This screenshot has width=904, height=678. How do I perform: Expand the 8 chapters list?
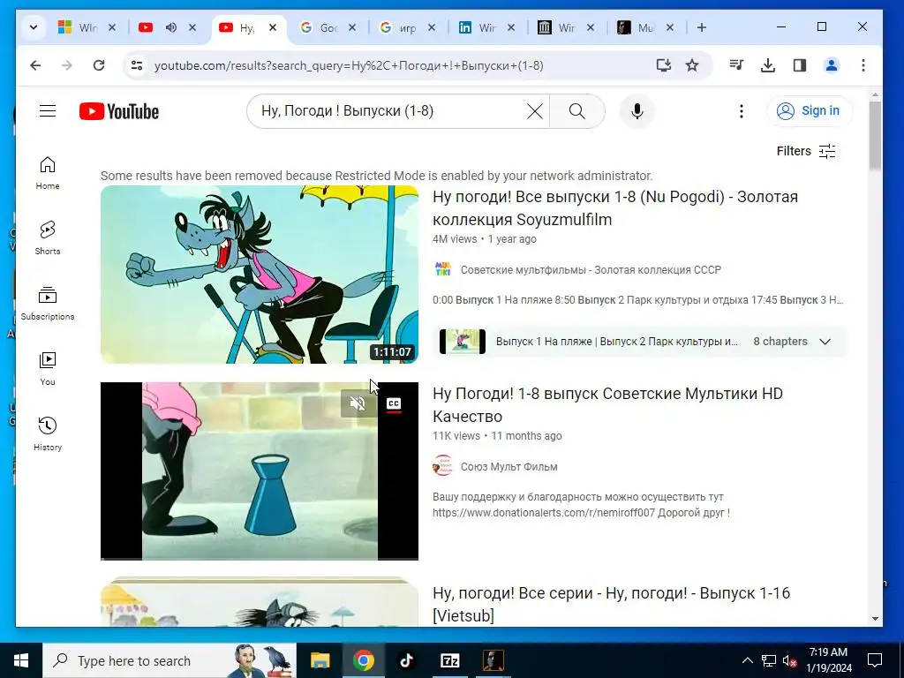click(x=825, y=342)
